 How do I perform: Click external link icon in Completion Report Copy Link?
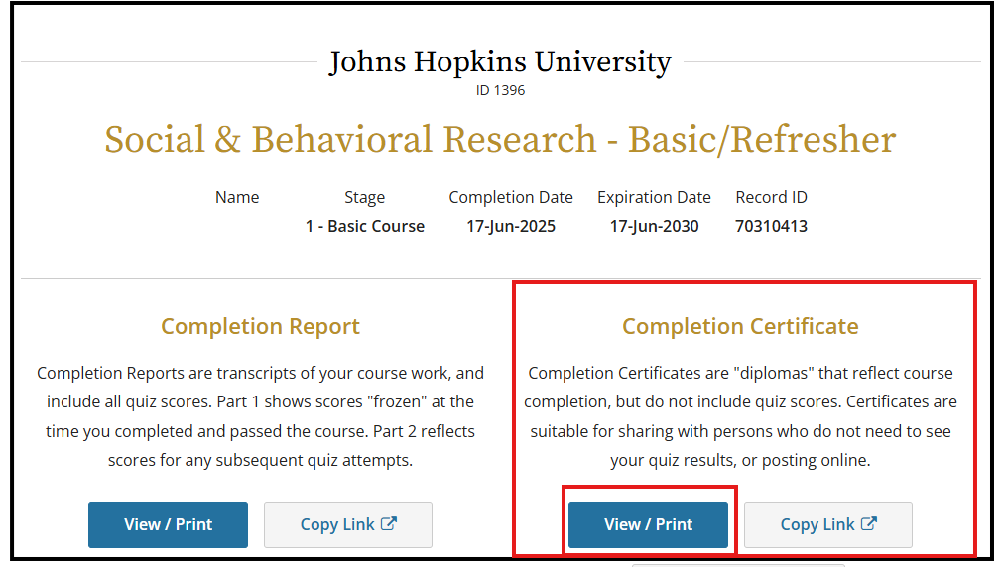pyautogui.click(x=389, y=523)
